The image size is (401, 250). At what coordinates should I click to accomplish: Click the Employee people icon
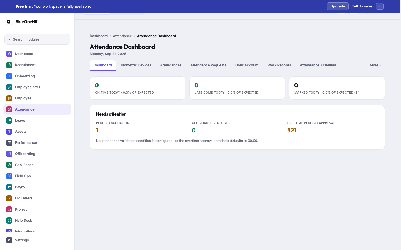[x=9, y=98]
